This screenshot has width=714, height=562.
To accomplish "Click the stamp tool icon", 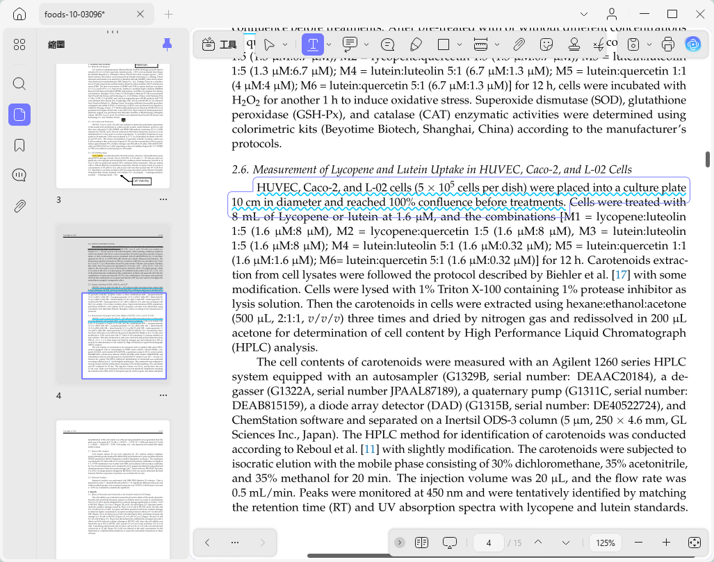I will 574,44.
